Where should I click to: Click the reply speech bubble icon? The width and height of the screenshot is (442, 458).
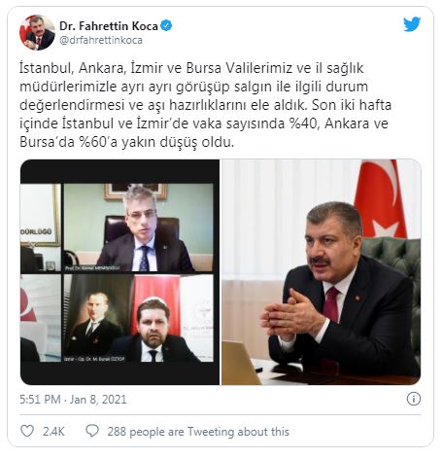[92, 431]
